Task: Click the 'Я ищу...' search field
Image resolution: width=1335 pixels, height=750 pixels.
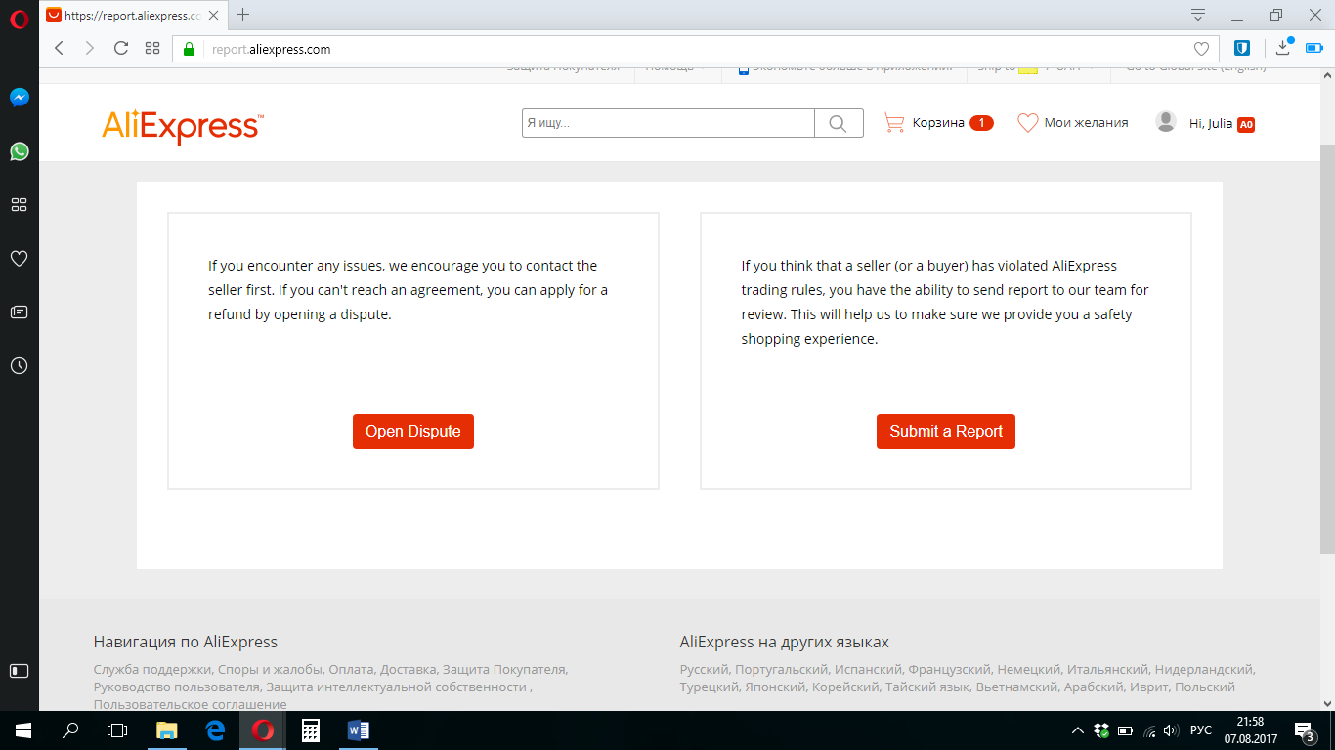Action: (668, 123)
